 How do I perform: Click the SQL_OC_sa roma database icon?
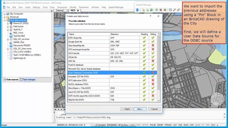[x=11, y=39]
